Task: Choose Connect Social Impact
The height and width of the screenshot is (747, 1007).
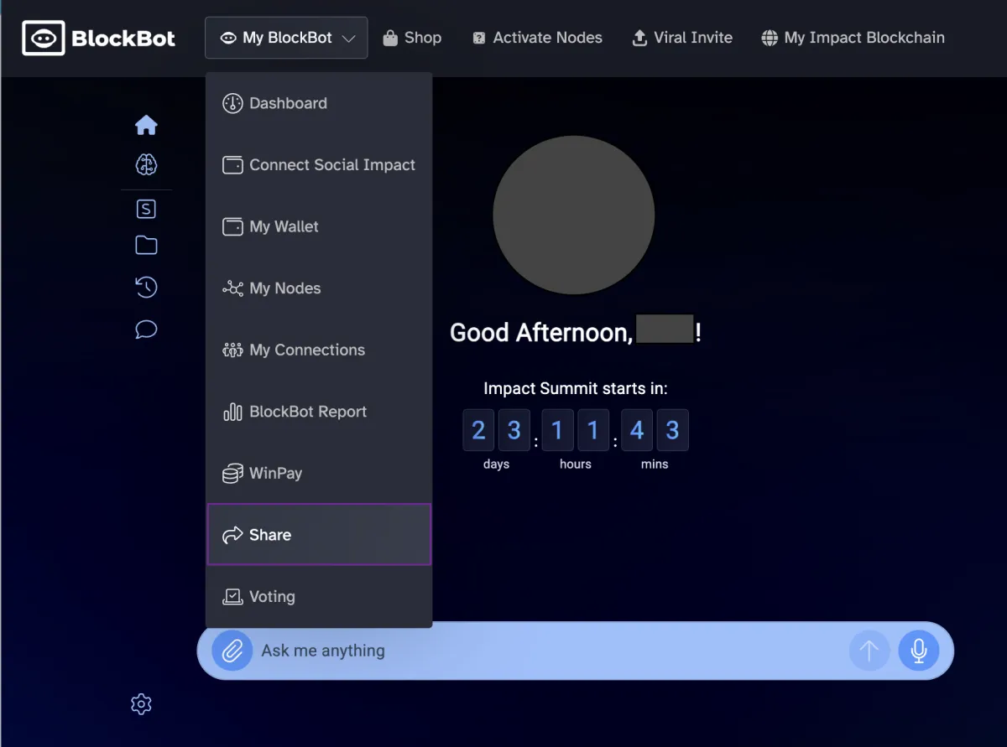Action: click(x=319, y=165)
